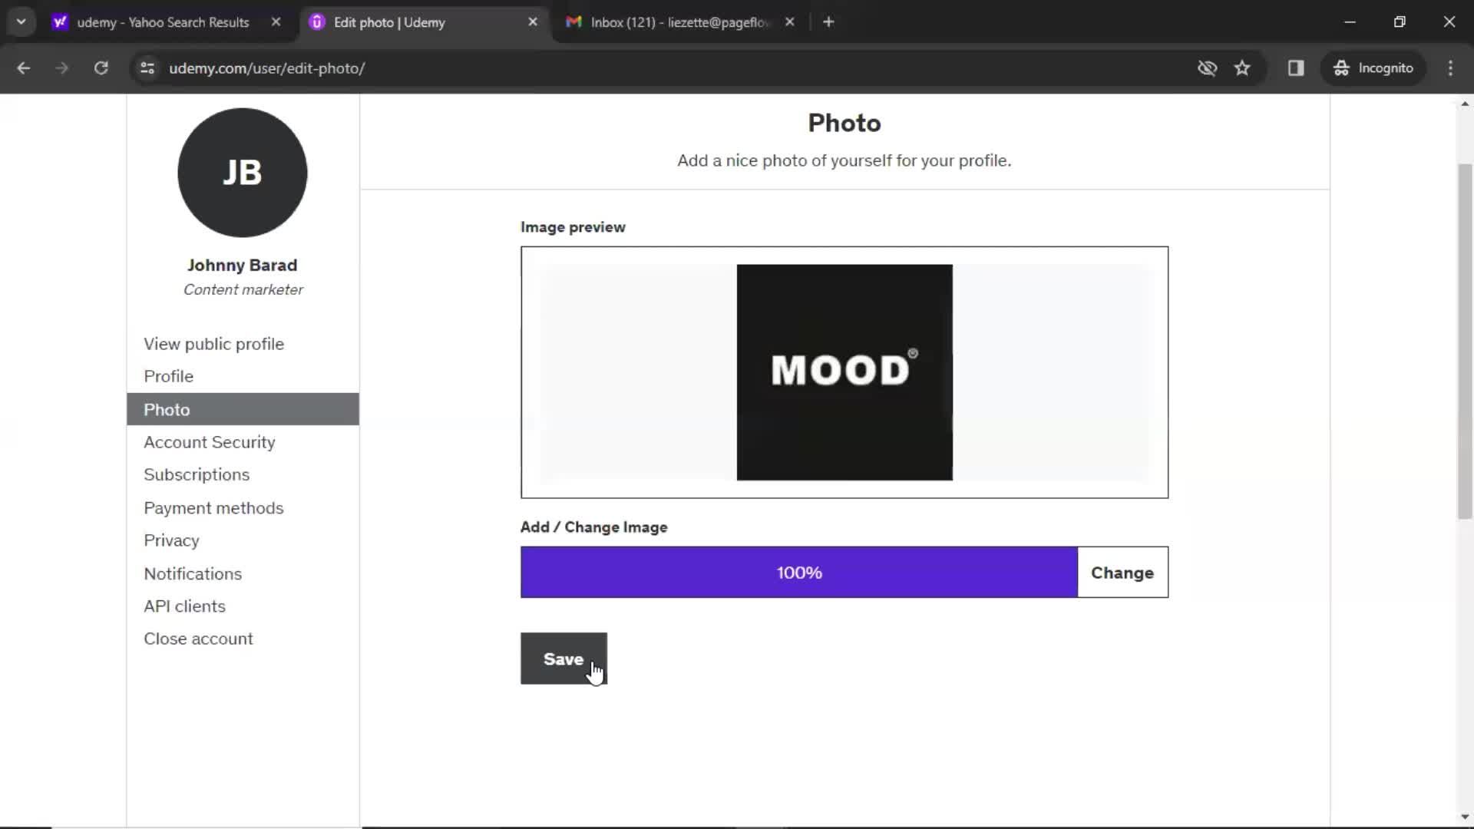This screenshot has width=1474, height=829.
Task: Click the Close account link
Action: point(198,639)
